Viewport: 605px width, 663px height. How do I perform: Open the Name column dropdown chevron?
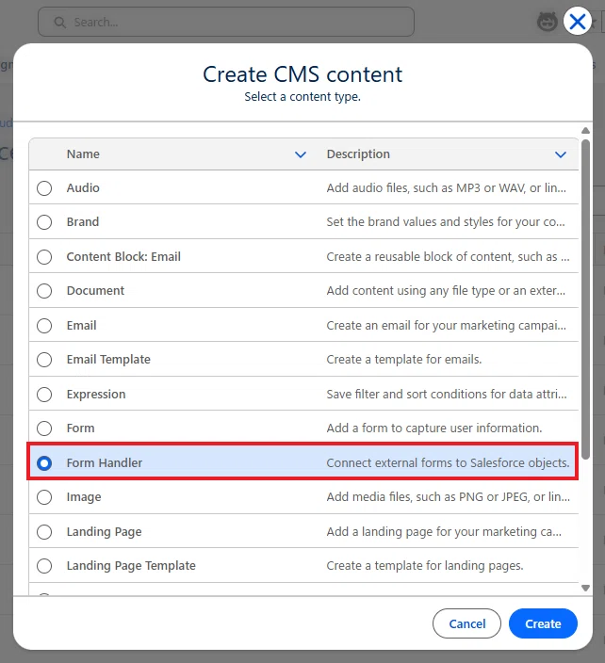pos(301,154)
